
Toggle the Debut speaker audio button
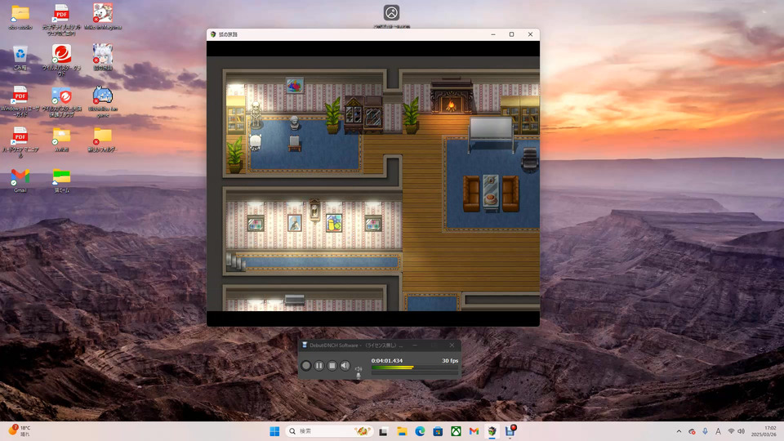point(345,366)
